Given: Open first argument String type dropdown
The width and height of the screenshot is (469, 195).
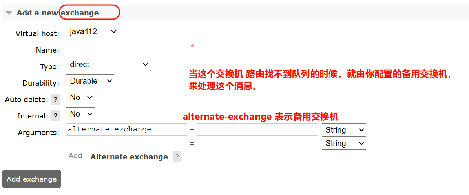Looking at the screenshot, I should 343,130.
